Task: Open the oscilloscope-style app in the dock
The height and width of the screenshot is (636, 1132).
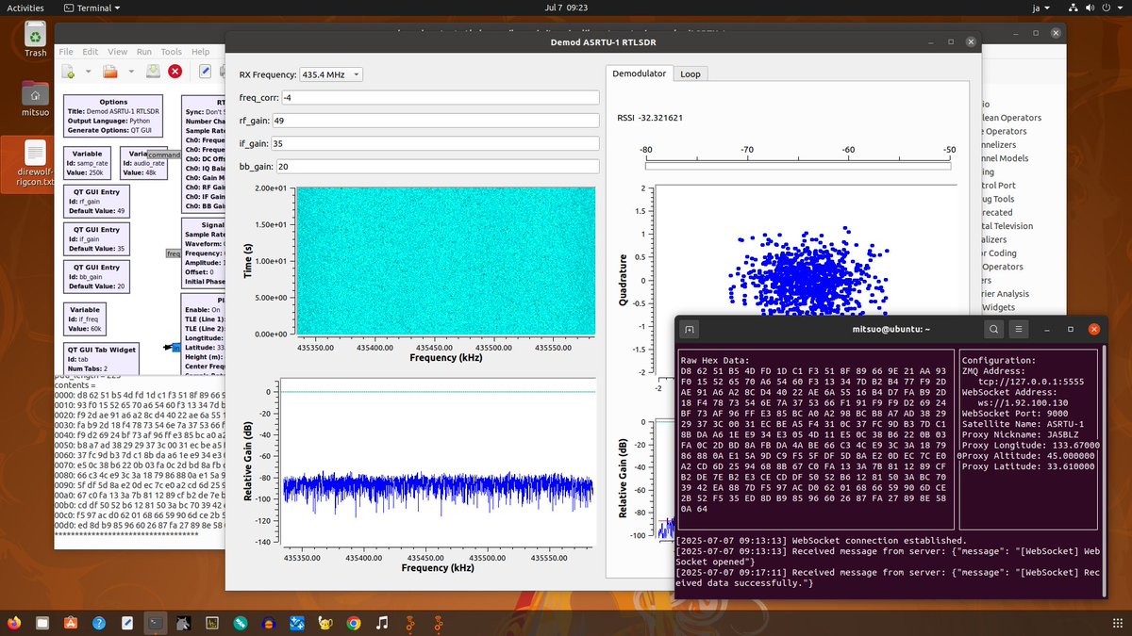Action: 213,623
